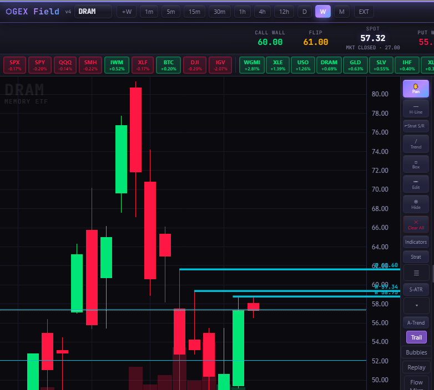The width and height of the screenshot is (434, 390).
Task: Open the DJI ticker chip
Action: point(195,65)
